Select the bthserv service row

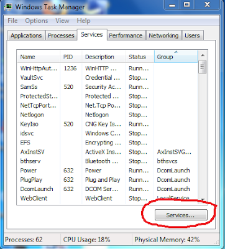point(108,161)
